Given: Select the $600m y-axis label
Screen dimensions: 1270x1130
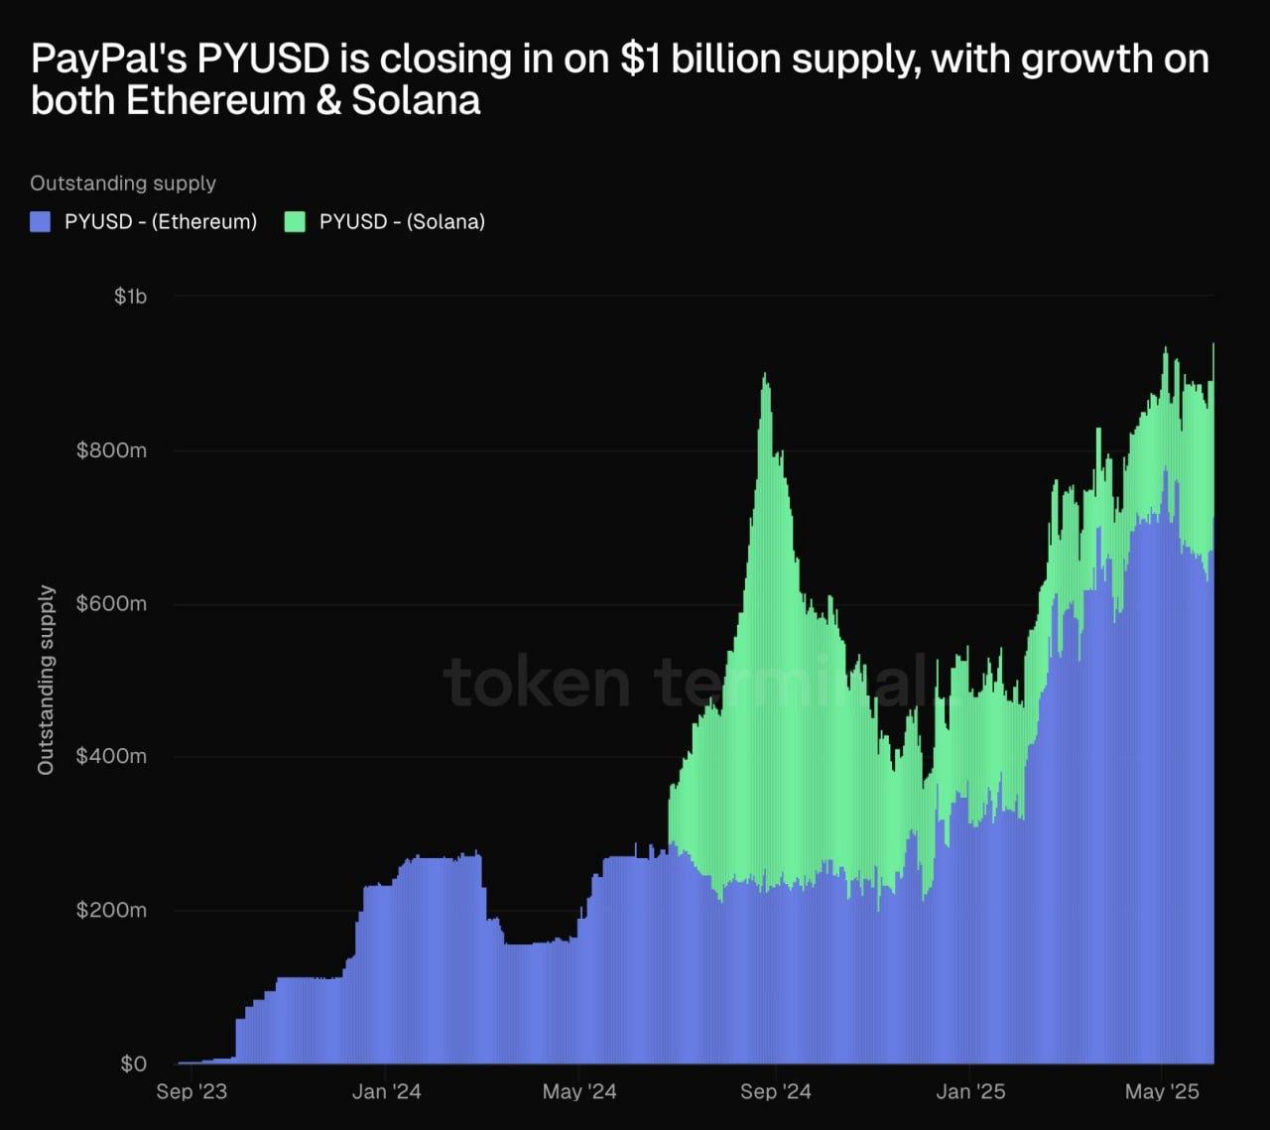Looking at the screenshot, I should 111,603.
